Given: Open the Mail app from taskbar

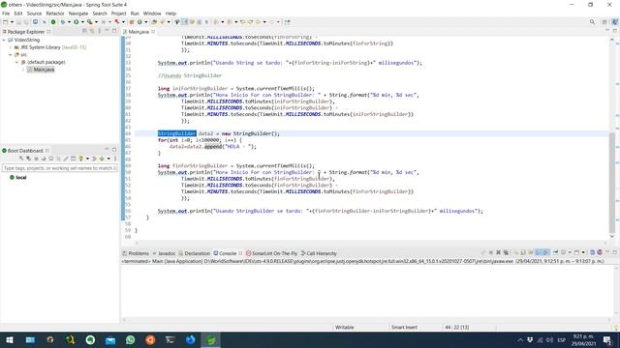Looking at the screenshot, I should tap(110, 339).
